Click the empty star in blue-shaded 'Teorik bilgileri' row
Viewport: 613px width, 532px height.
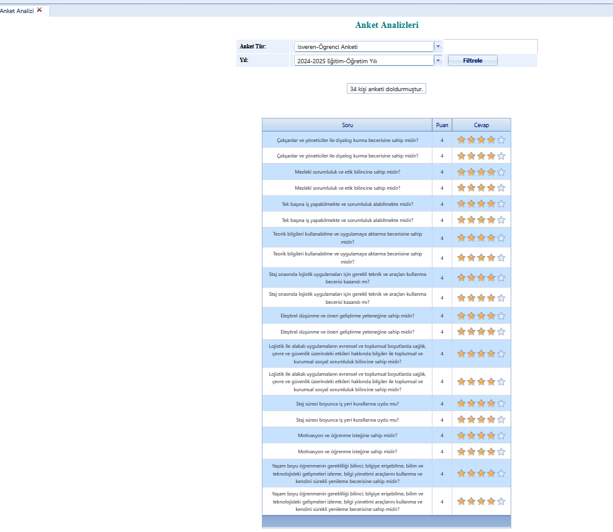point(501,238)
